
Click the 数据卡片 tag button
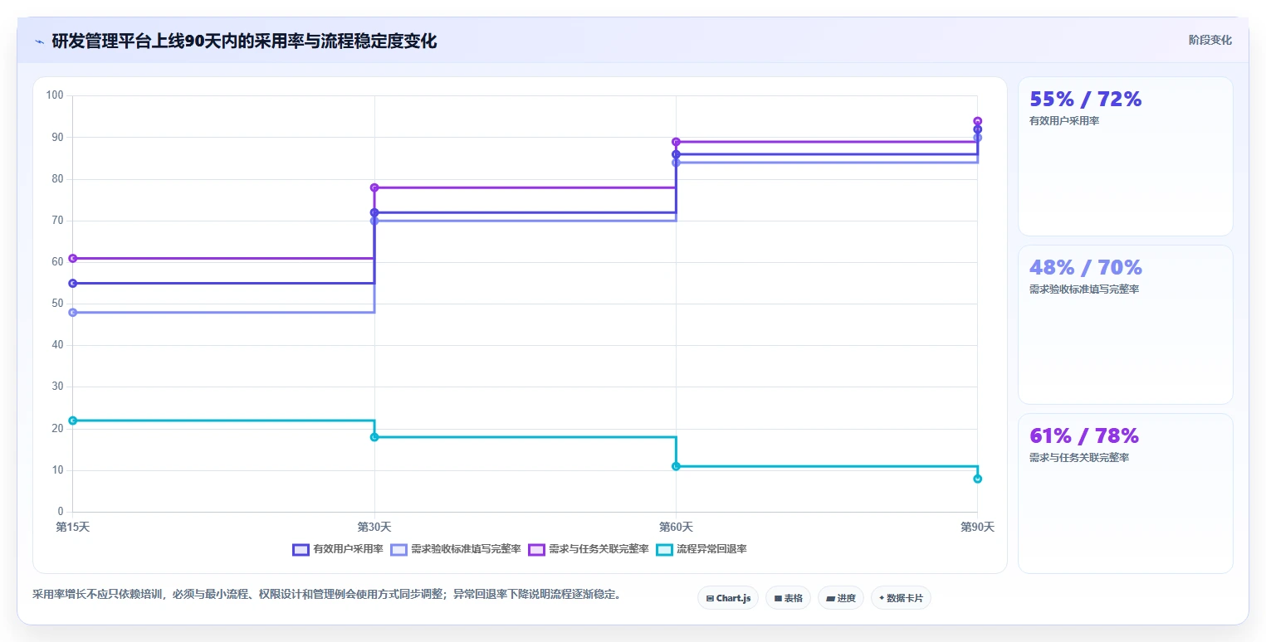click(x=901, y=598)
